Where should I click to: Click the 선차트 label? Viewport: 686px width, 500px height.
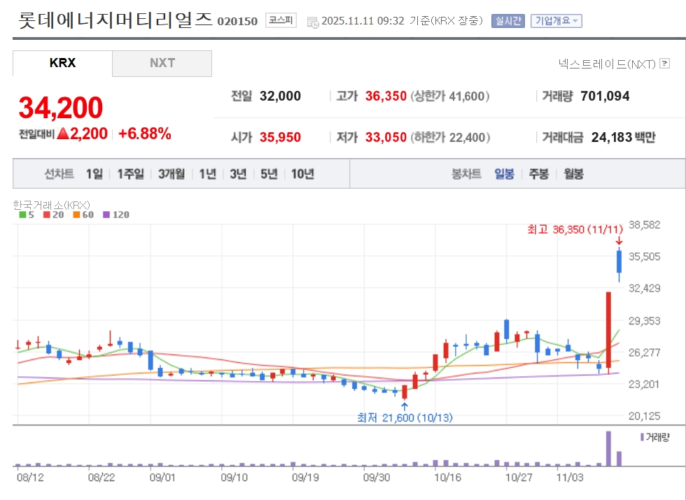[59, 174]
